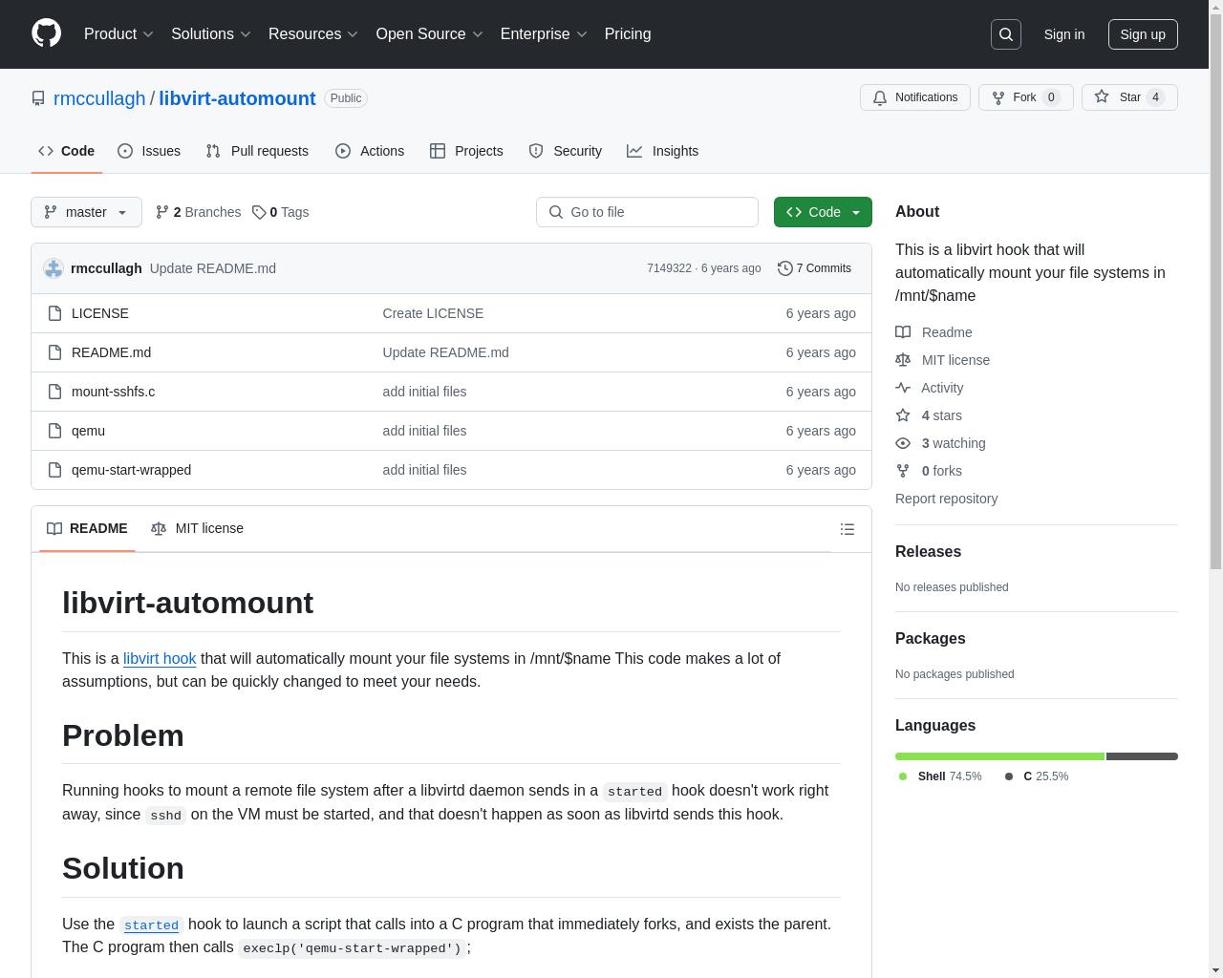Viewport: 1223px width, 978px height.
Task: Open the rmccullagh owner link
Action: click(x=99, y=98)
